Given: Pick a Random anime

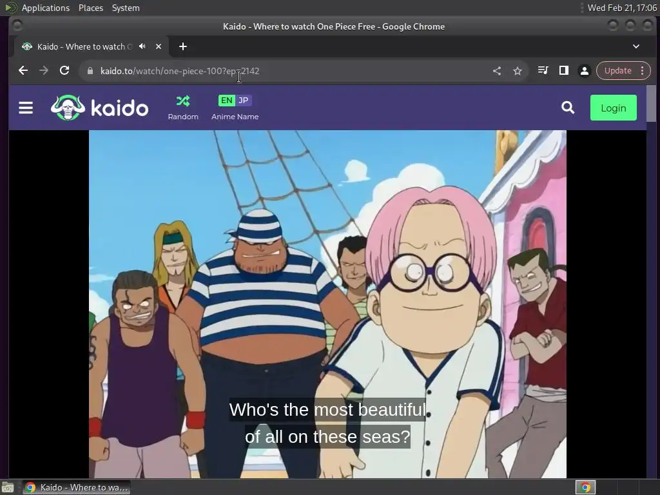Looking at the screenshot, I should 183,108.
